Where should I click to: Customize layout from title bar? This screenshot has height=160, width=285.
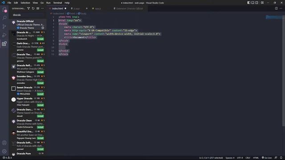pyautogui.click(x=262, y=3)
